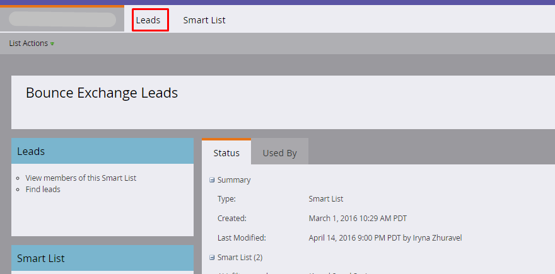Image resolution: width=555 pixels, height=274 pixels.
Task: Collapse the Smart List (2) section
Action: pyautogui.click(x=212, y=258)
